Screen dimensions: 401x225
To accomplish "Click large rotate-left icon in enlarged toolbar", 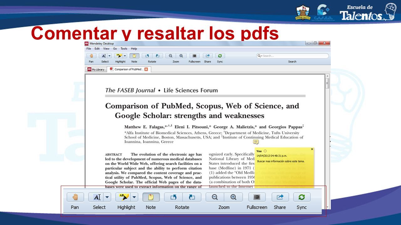I will (174, 197).
